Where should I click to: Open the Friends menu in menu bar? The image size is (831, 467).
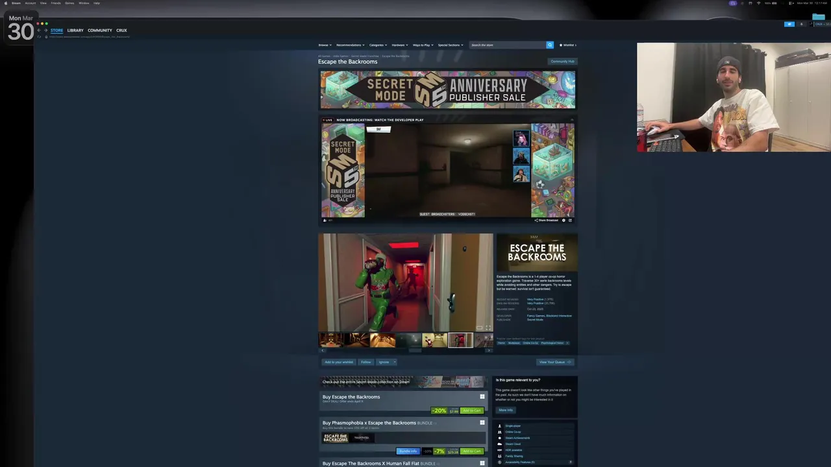[56, 3]
